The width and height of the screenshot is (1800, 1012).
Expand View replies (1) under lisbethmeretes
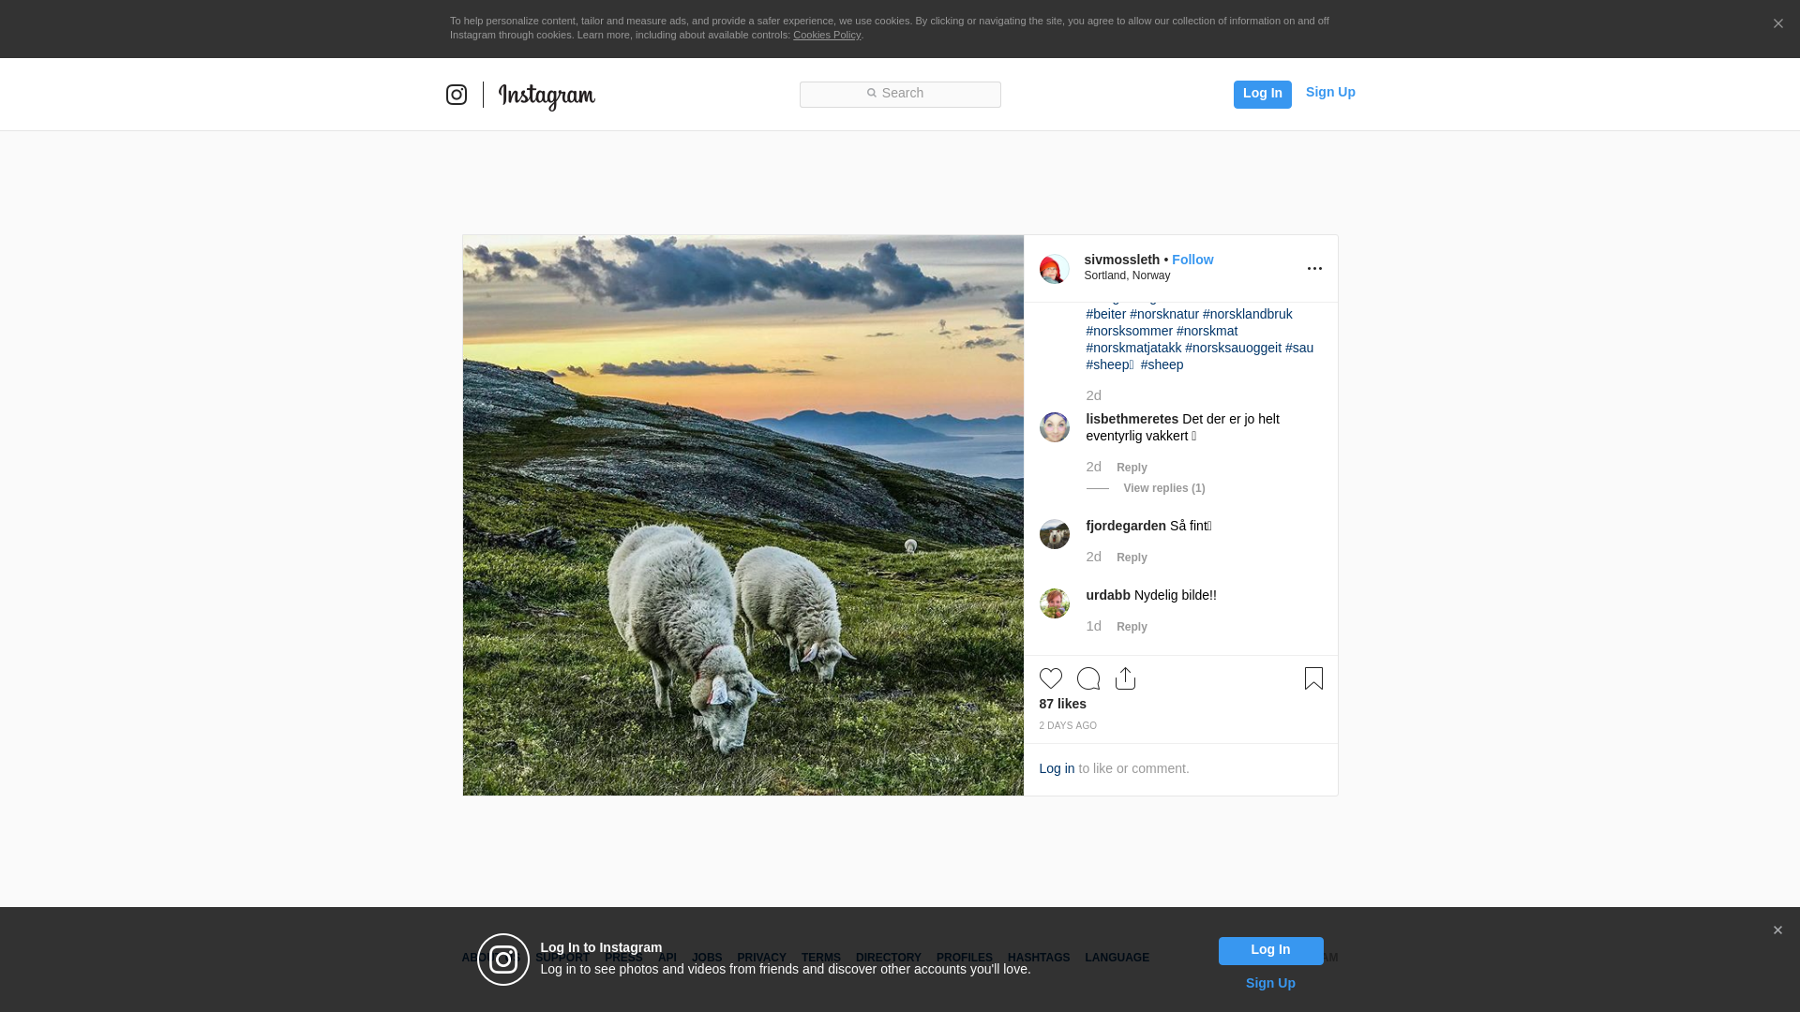(x=1163, y=488)
